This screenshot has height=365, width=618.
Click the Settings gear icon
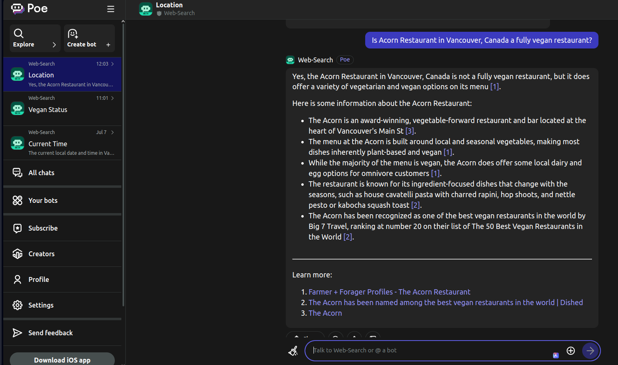(18, 305)
